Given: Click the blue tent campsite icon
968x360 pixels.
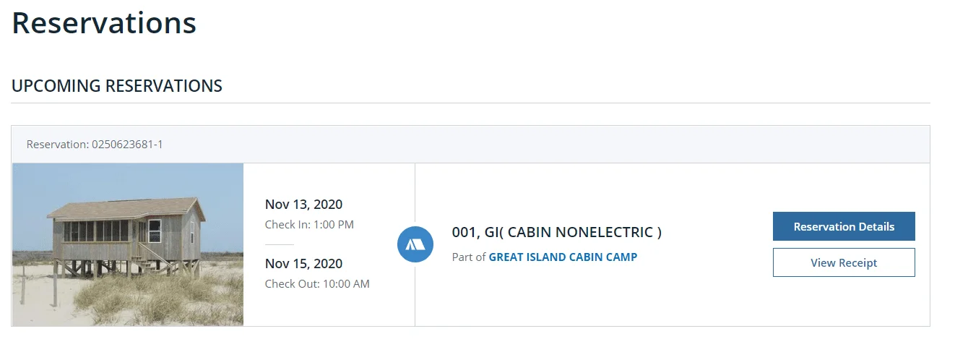Looking at the screenshot, I should (415, 244).
